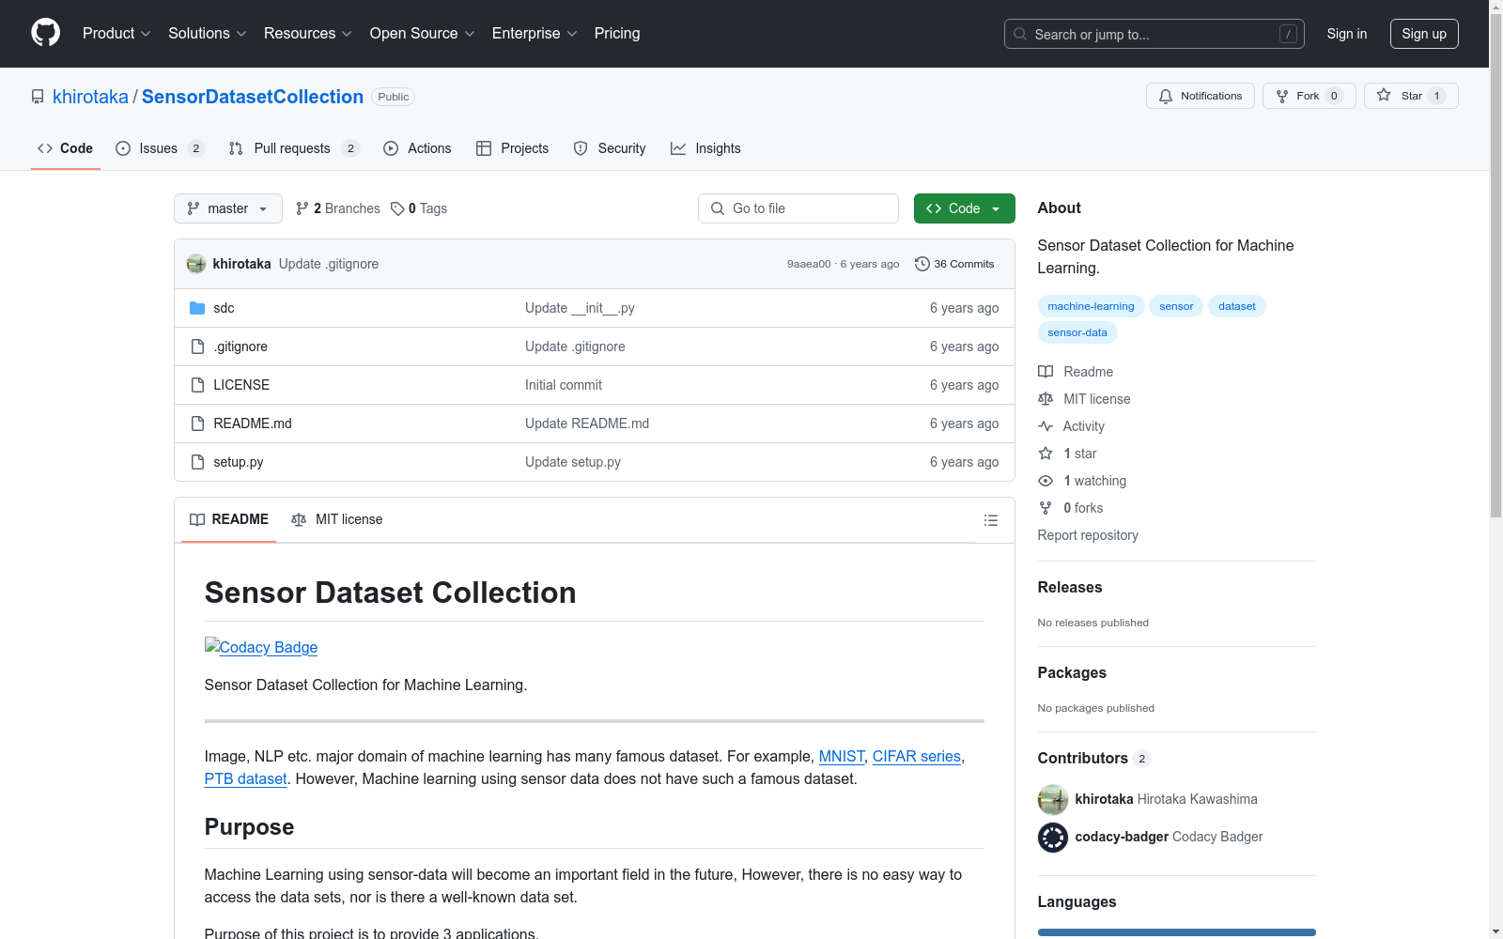Focus the Go to file input

(798, 208)
